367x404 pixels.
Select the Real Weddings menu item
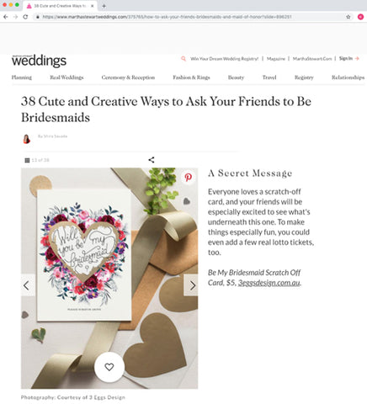pos(66,77)
